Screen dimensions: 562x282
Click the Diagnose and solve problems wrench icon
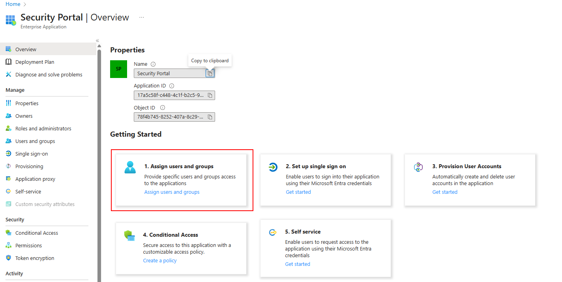pyautogui.click(x=8, y=74)
